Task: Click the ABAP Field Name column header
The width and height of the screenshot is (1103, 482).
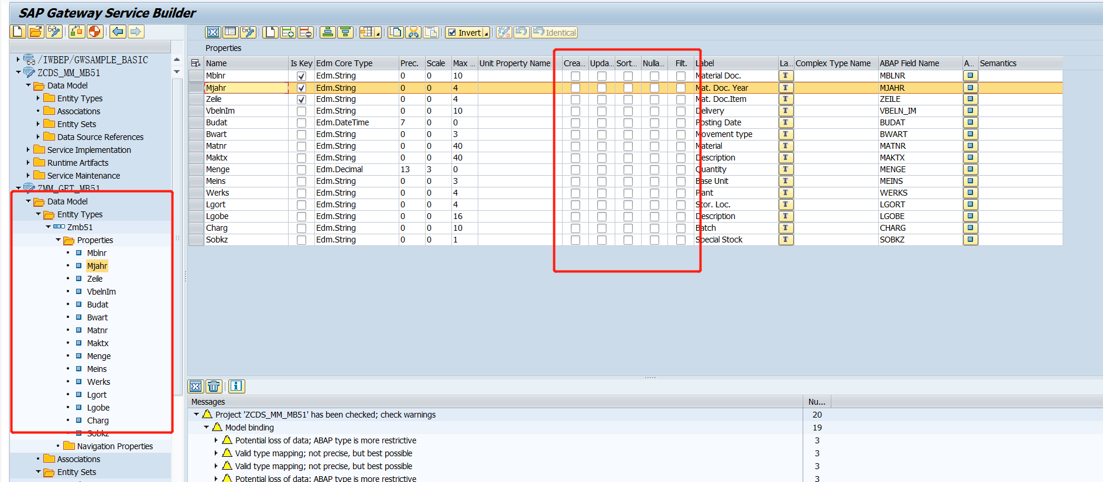Action: (x=920, y=63)
